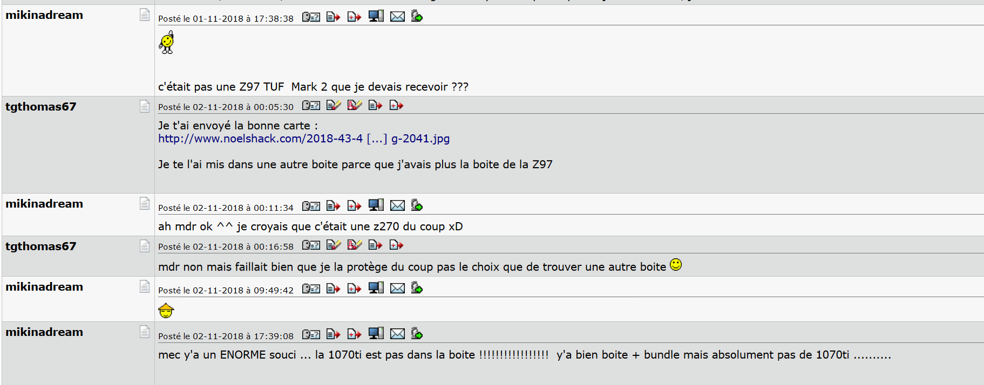Click tgthomas67 username on the 00:16:58 post
This screenshot has height=385, width=984.
41,246
